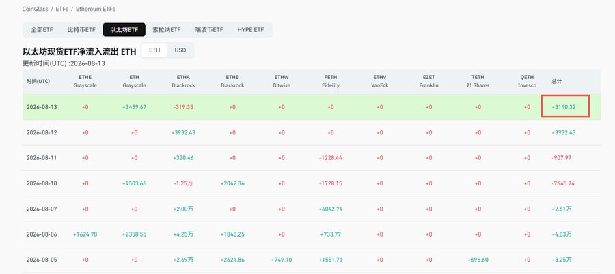Select the 2026-08-11 date cell

pyautogui.click(x=42, y=157)
